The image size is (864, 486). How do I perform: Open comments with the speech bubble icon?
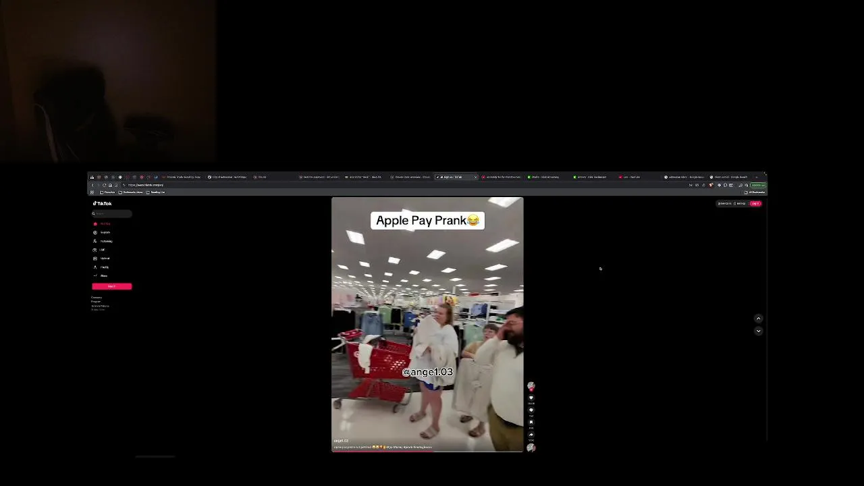point(531,410)
